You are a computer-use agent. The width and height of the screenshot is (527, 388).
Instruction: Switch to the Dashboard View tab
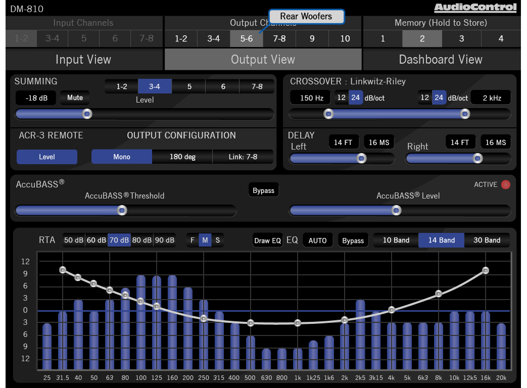pyautogui.click(x=441, y=60)
